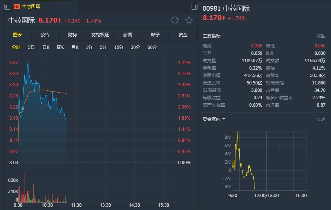Toggle the left sidebar panel icon
331x210 pixels.
[x=7, y=7]
